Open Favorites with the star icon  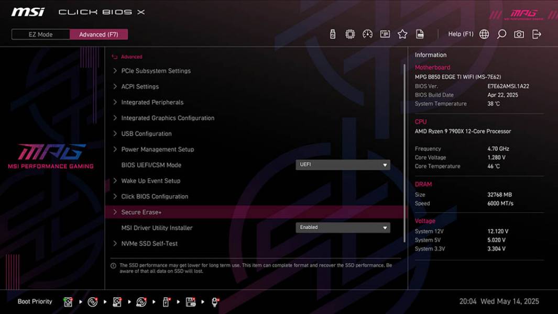pyautogui.click(x=402, y=34)
